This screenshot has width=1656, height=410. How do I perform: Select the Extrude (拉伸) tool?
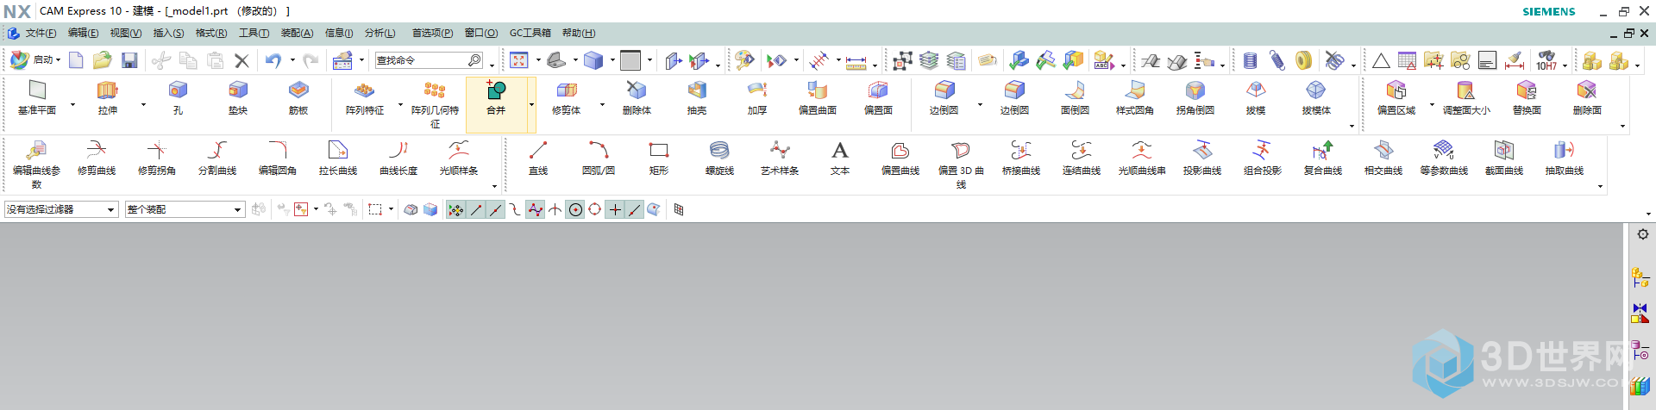108,97
